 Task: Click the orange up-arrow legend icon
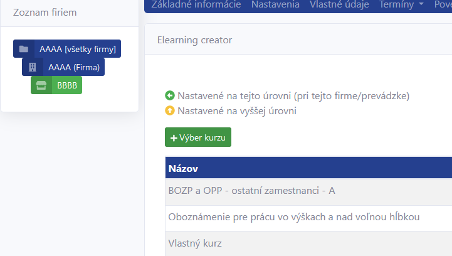[x=170, y=110]
